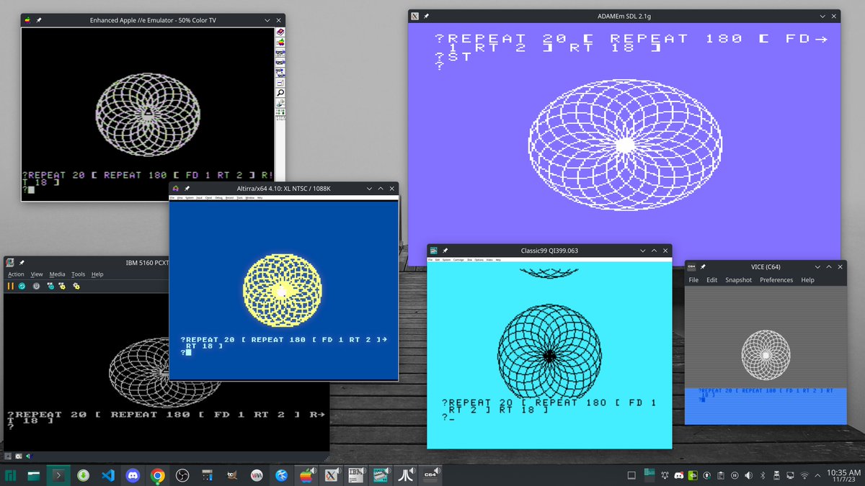The height and width of the screenshot is (486, 865).
Task: Launch Visual Studio Code from taskbar
Action: (108, 475)
